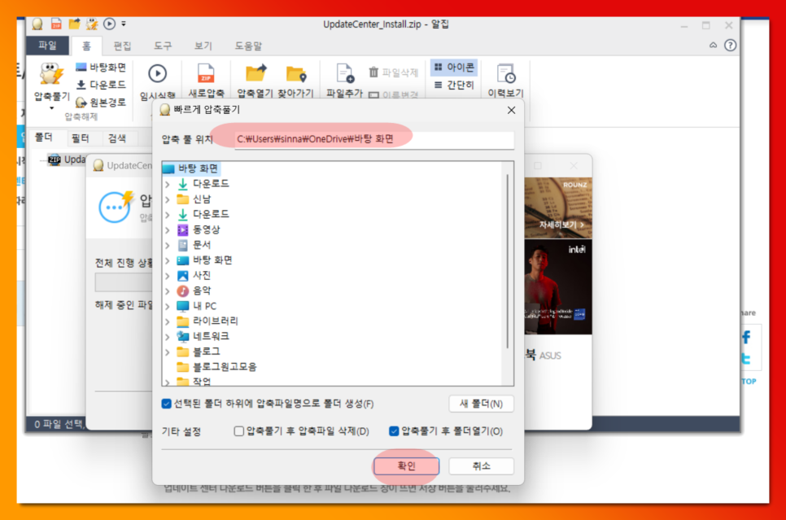
Task: Select the 네트워크 network icon
Action: point(182,336)
